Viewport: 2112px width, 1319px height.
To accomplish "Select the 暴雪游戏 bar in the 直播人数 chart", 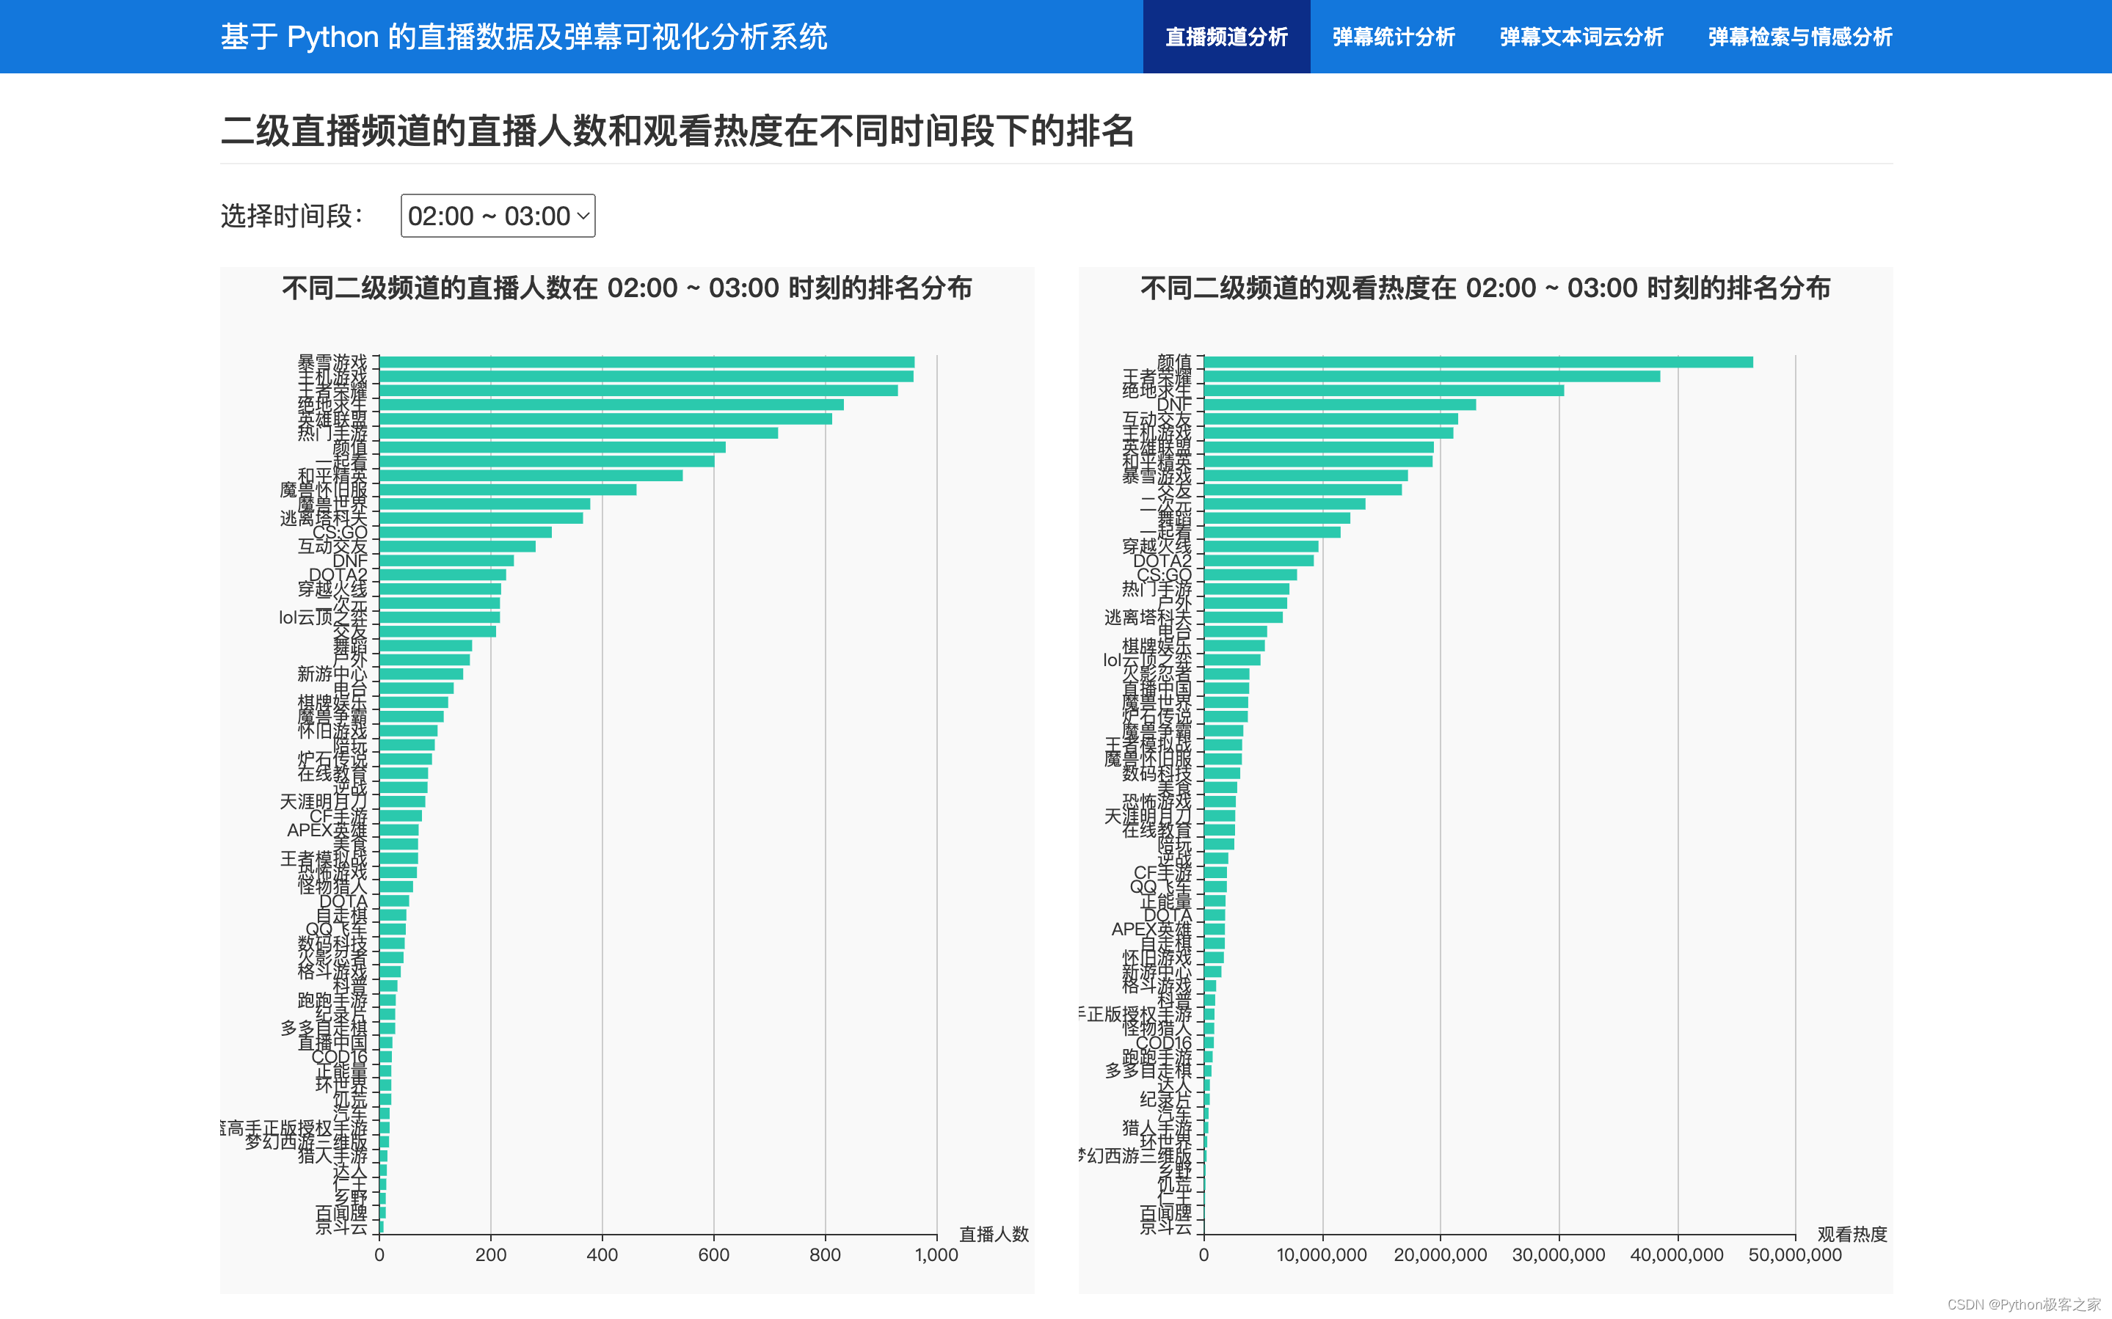I will [647, 362].
